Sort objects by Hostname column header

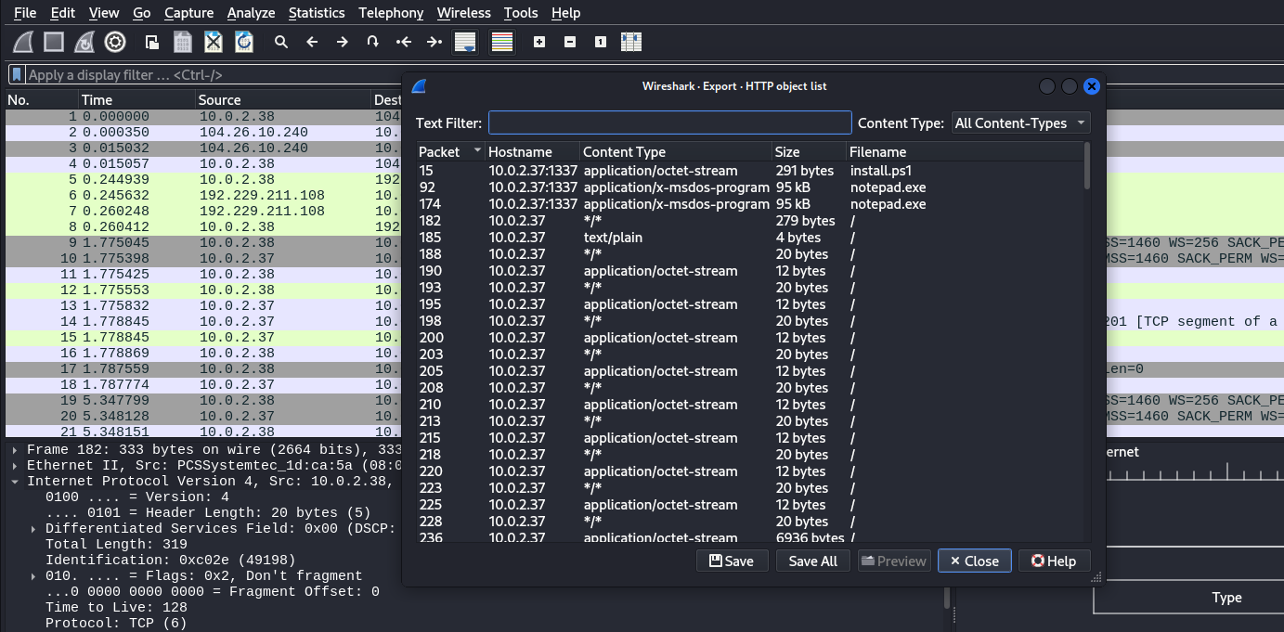(x=533, y=151)
